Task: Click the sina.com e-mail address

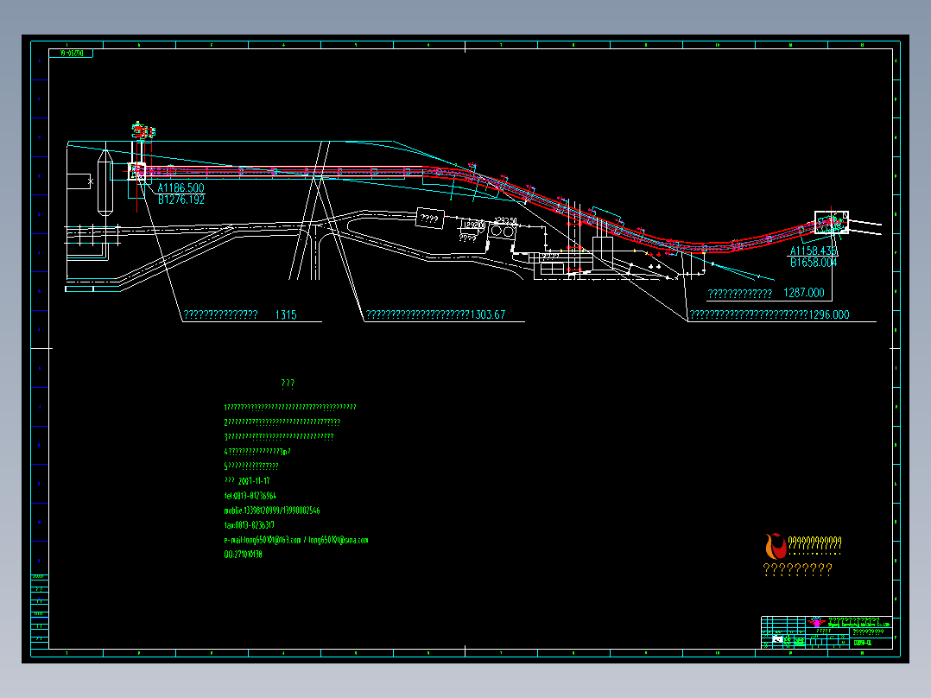Action: [x=339, y=540]
